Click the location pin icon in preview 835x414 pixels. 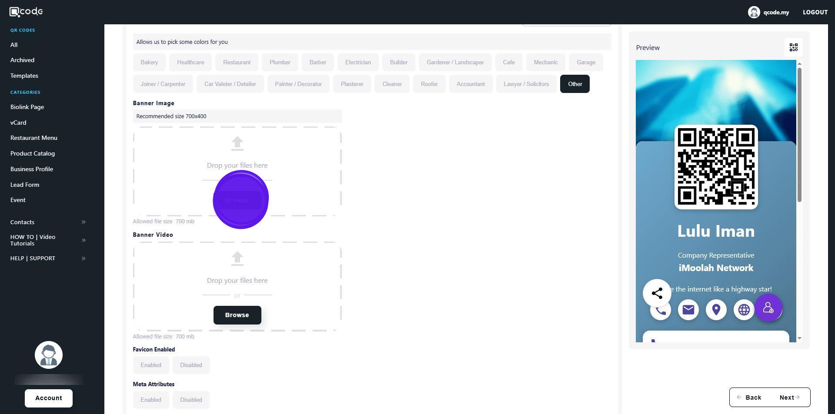[x=716, y=310]
